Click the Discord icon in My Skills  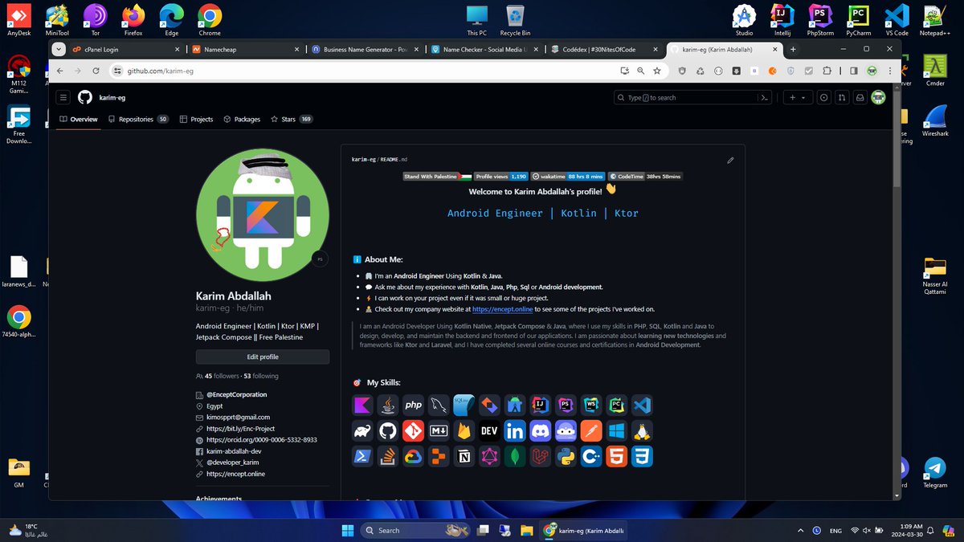540,430
